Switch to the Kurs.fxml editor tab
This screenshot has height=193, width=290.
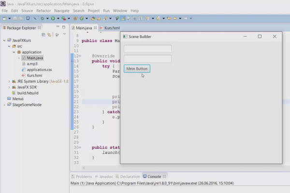tap(110, 28)
